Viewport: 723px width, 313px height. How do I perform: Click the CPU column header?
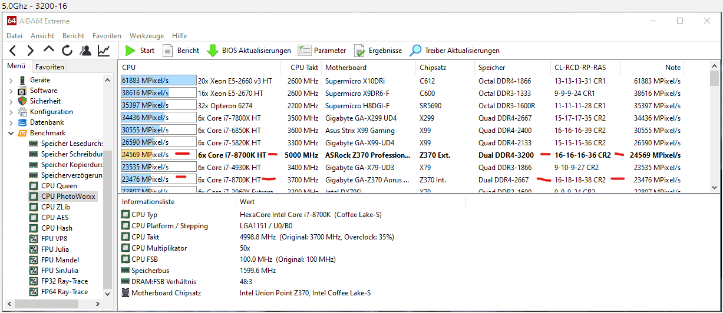199,67
